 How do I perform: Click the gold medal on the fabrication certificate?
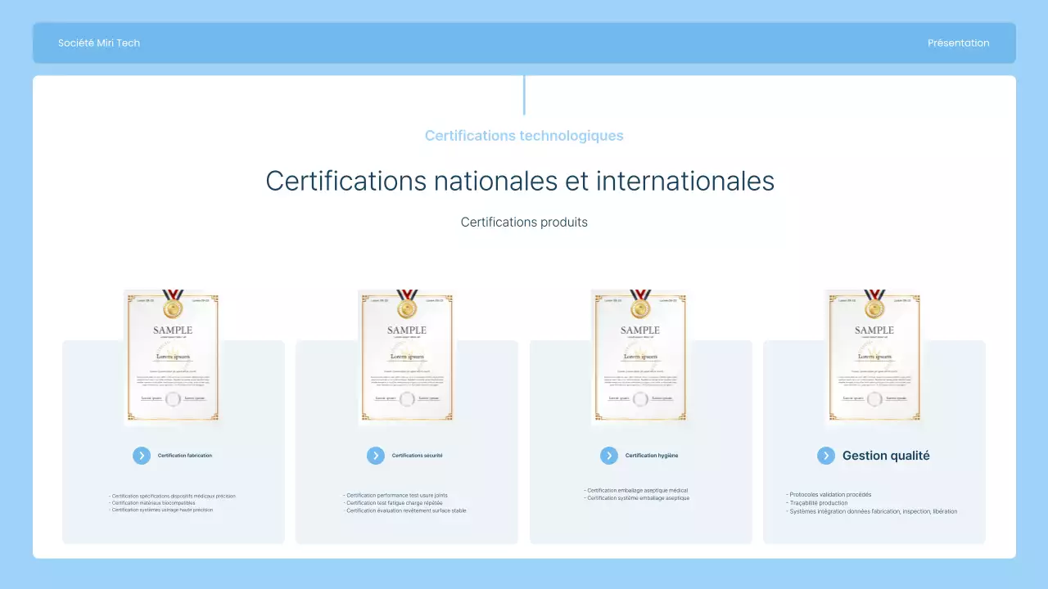tap(173, 308)
